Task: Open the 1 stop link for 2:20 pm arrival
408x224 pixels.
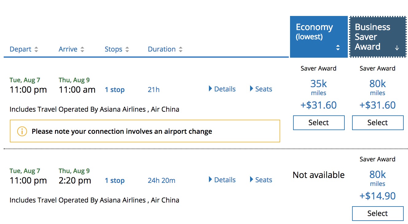Action: [115, 181]
